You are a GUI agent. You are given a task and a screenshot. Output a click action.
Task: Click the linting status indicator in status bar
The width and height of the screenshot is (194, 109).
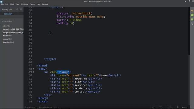[x=178, y=107]
